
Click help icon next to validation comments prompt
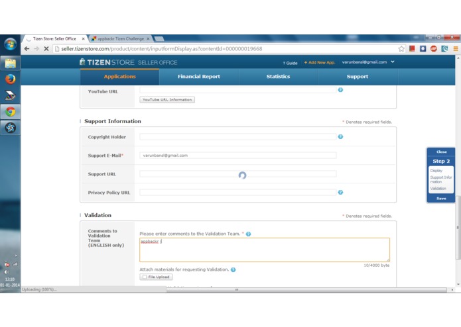pos(249,234)
